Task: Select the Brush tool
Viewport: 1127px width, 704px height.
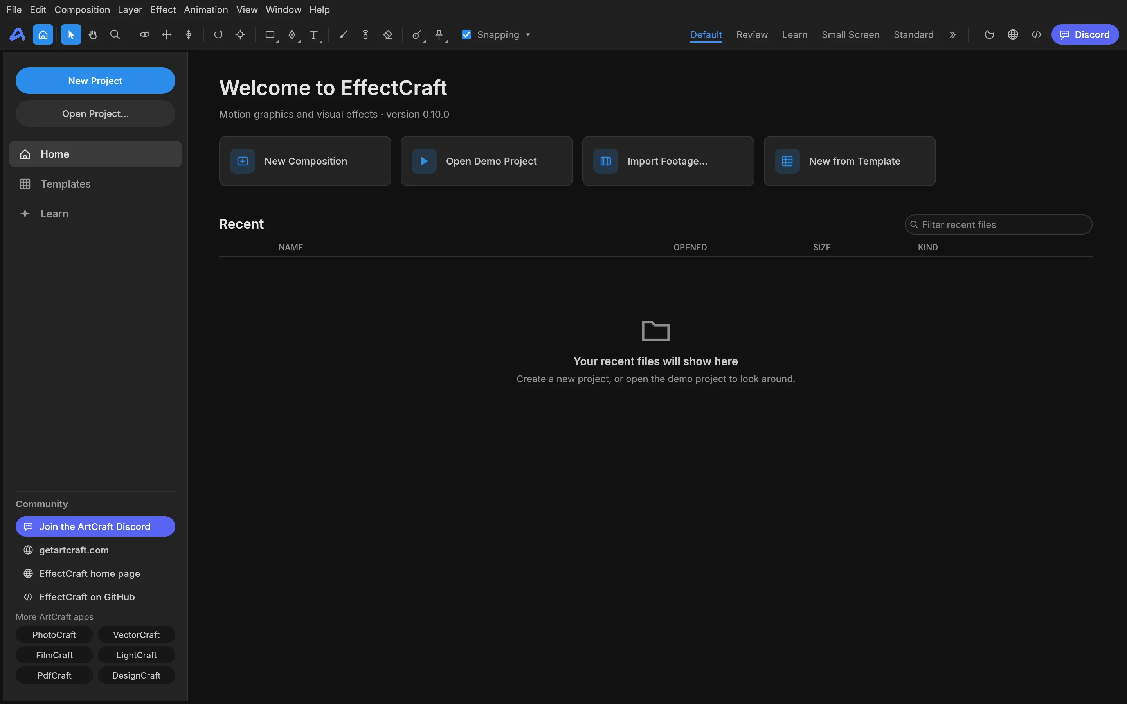Action: pyautogui.click(x=344, y=34)
